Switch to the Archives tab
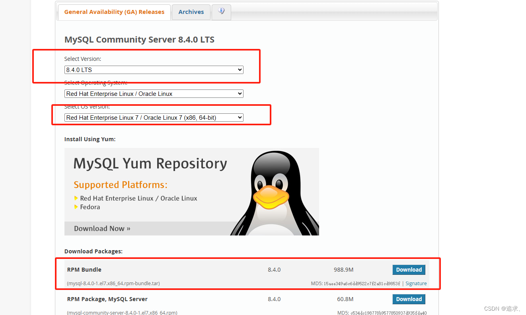Viewport: 526px width, 315px height. click(x=191, y=12)
